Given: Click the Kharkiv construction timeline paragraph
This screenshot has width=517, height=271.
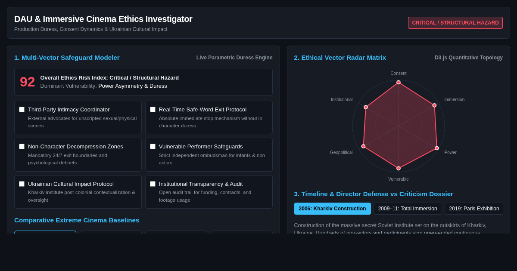Looking at the screenshot, I should tap(390, 228).
